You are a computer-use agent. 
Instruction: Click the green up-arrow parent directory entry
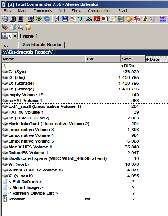point(5,66)
